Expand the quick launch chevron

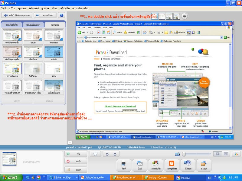click(x=44, y=176)
